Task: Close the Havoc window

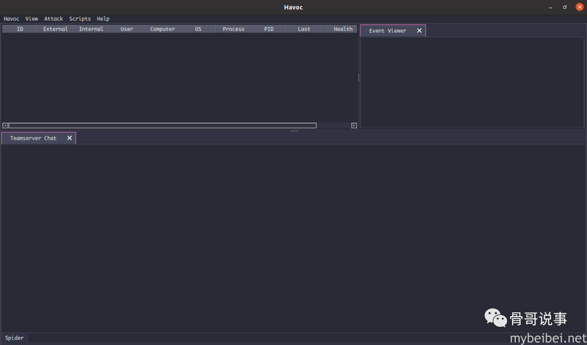Action: coord(579,7)
